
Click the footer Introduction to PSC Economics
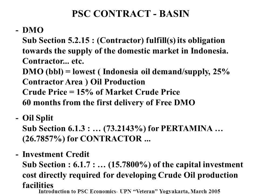(77, 191)
